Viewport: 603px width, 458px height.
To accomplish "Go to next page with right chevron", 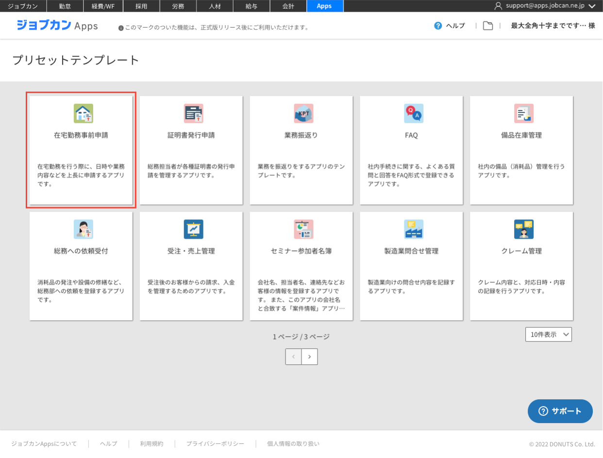I will (309, 357).
